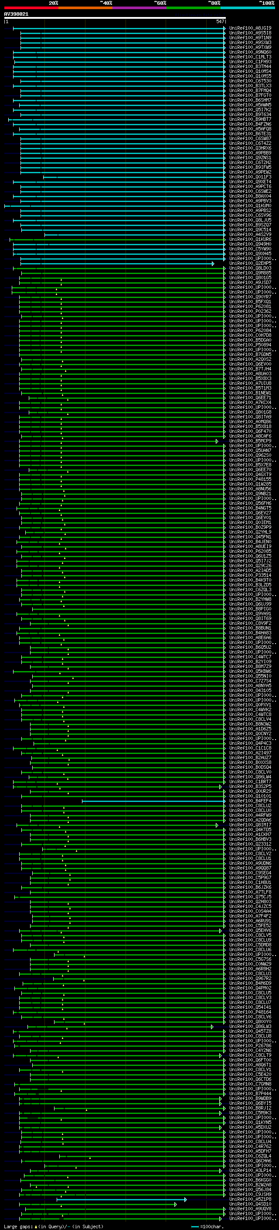Viewport: 279px width, 1230px height.
Task: Click the arrowhead ending the Q8IMI7 alignment
Action: [x=217, y=825]
